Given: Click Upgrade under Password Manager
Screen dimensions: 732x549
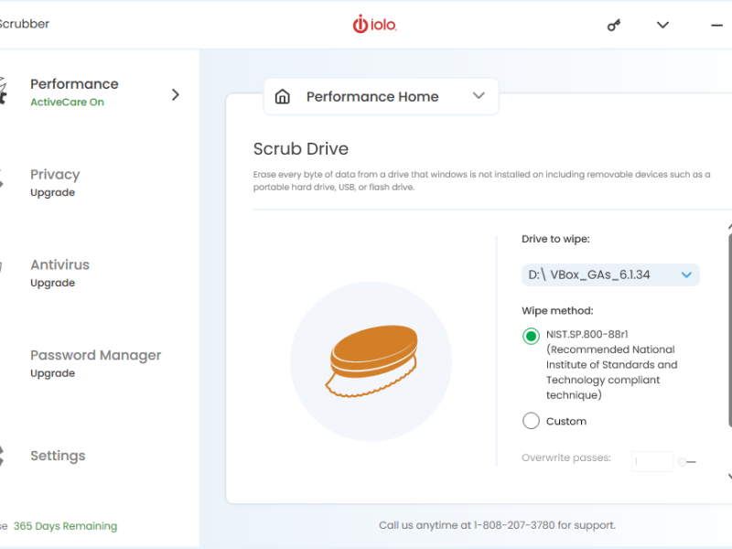Looking at the screenshot, I should (53, 373).
